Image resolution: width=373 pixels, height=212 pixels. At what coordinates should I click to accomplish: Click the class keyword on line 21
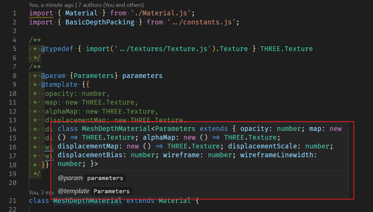click(x=39, y=200)
